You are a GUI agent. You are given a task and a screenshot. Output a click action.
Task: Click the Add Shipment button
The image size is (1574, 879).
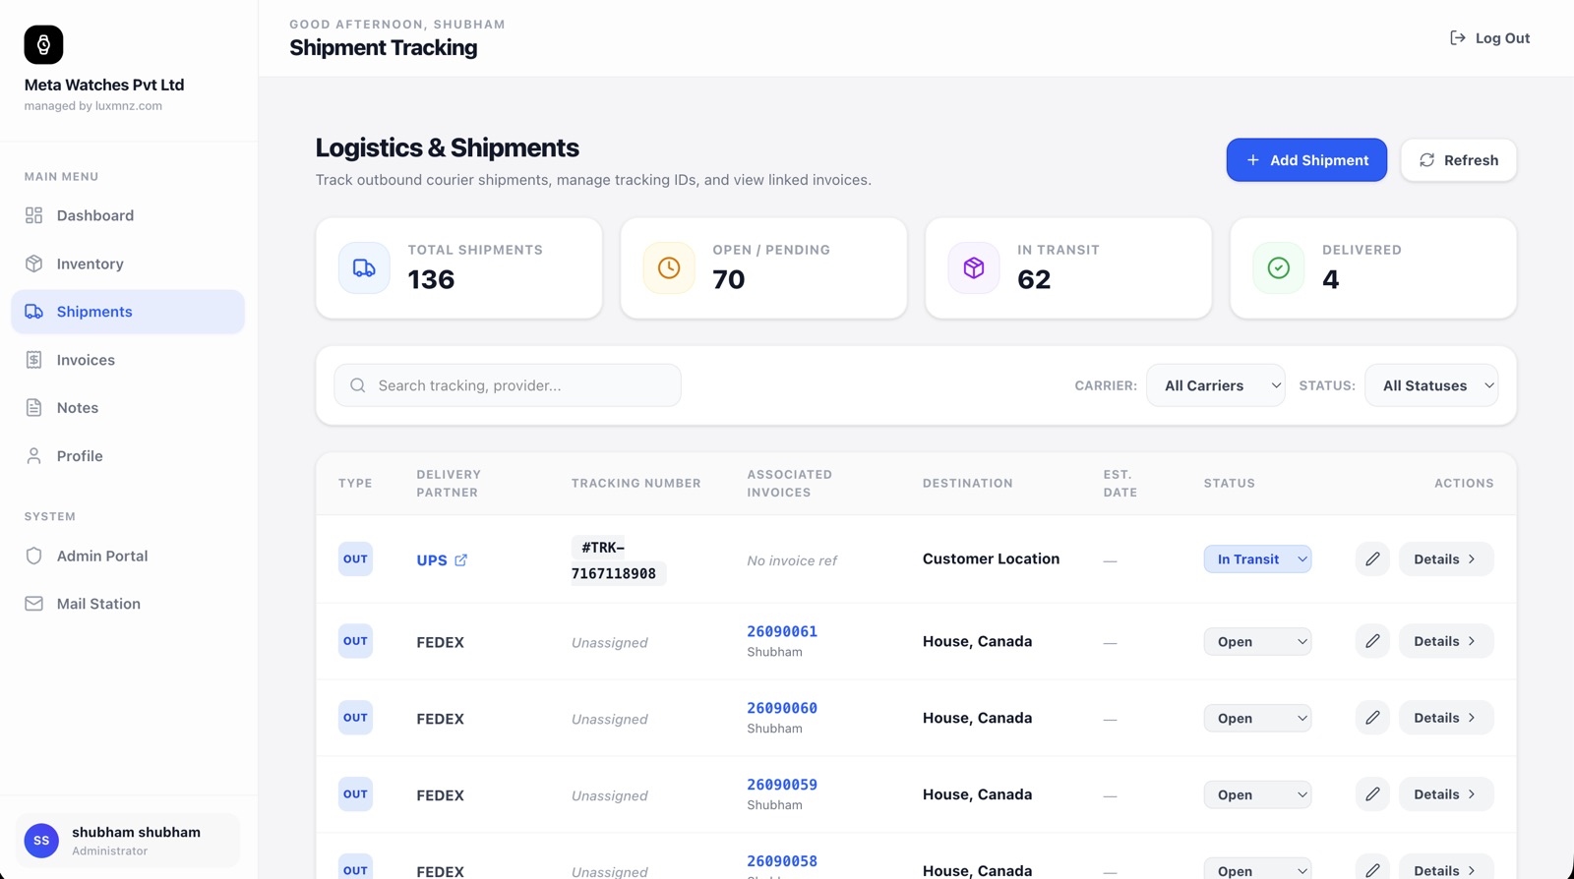point(1306,160)
